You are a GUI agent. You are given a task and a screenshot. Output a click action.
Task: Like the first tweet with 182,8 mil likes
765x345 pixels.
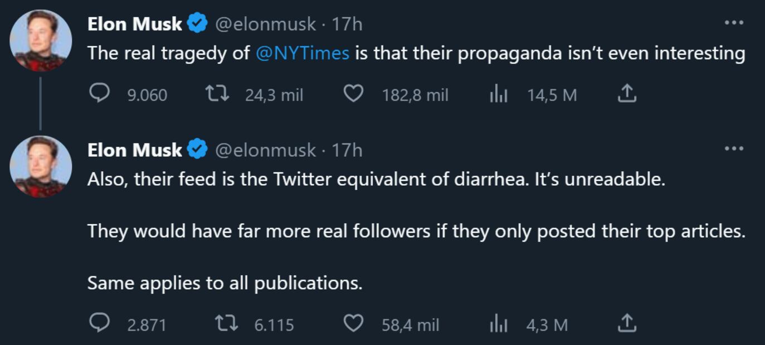pyautogui.click(x=353, y=94)
